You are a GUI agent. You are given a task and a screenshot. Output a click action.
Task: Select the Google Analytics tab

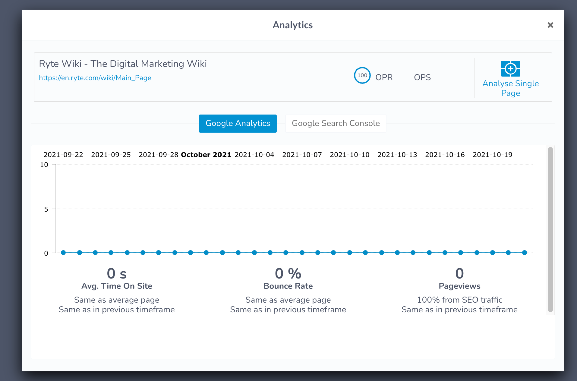point(238,123)
